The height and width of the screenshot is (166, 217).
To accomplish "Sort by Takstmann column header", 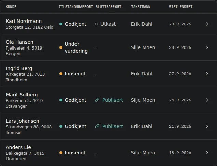I will click(x=140, y=6).
